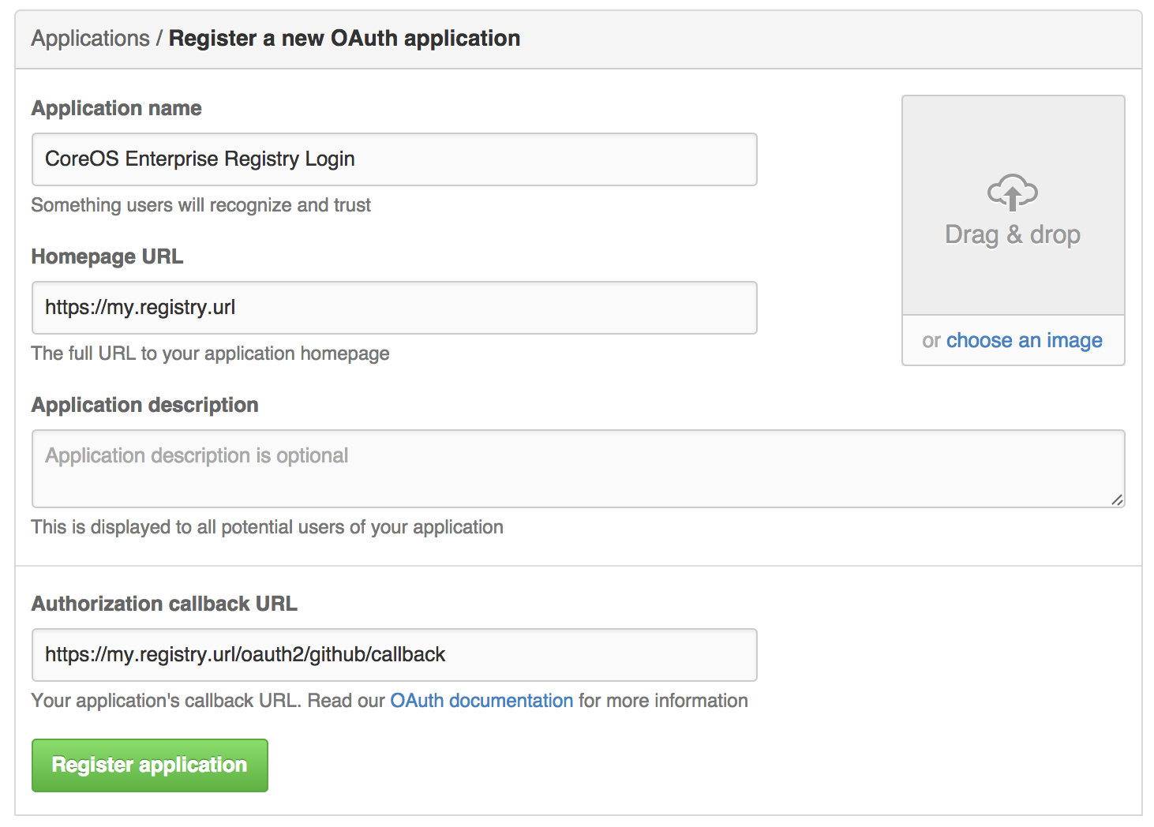Click the Something users will recognize hint text

coord(200,205)
